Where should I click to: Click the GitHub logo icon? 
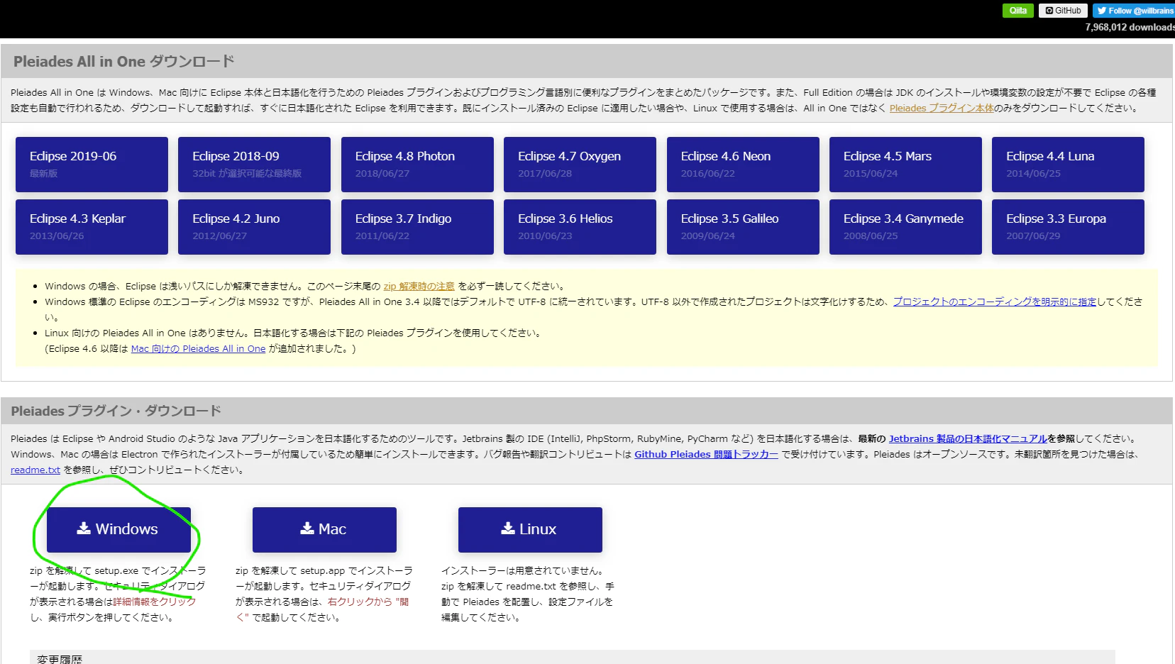[1049, 11]
